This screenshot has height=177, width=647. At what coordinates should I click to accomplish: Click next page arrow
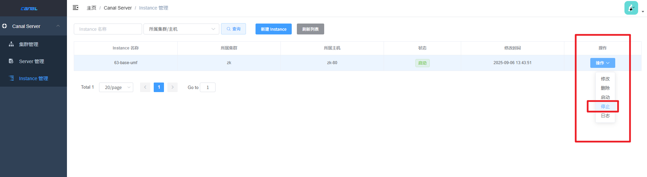point(173,87)
